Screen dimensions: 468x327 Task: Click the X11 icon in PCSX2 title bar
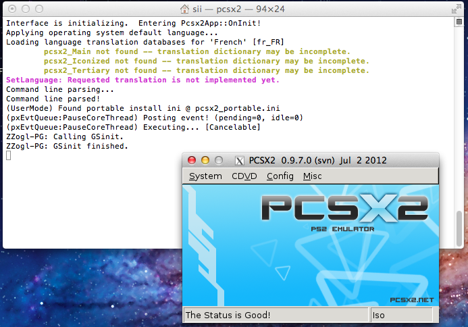(239, 161)
